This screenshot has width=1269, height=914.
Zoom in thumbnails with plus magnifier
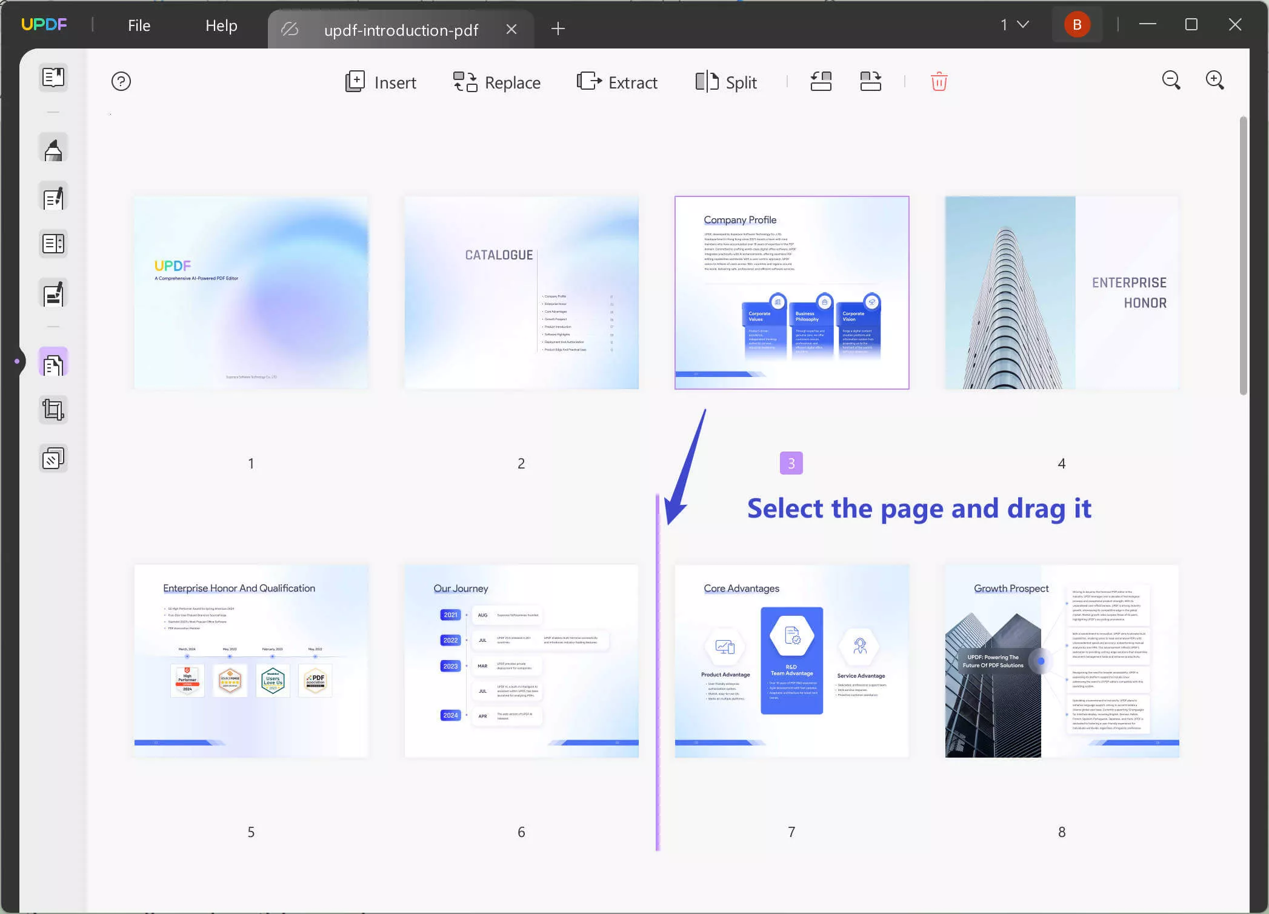click(x=1214, y=80)
